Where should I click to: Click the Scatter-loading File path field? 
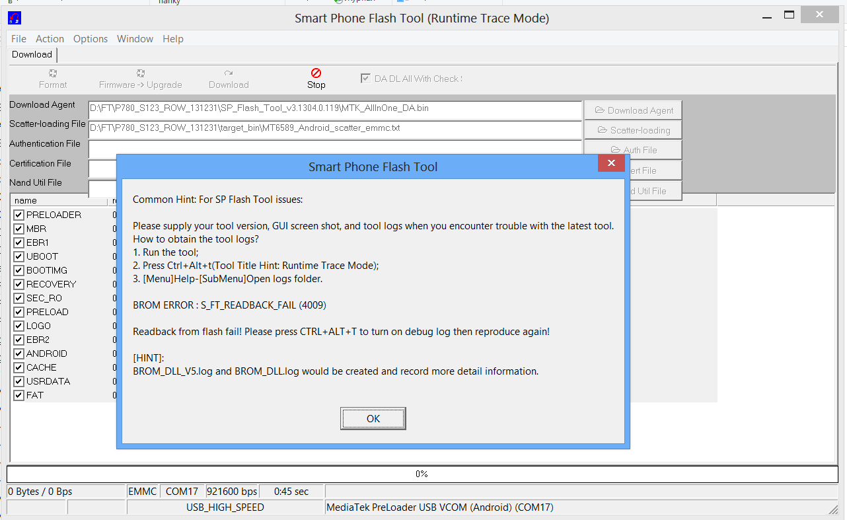pos(334,128)
